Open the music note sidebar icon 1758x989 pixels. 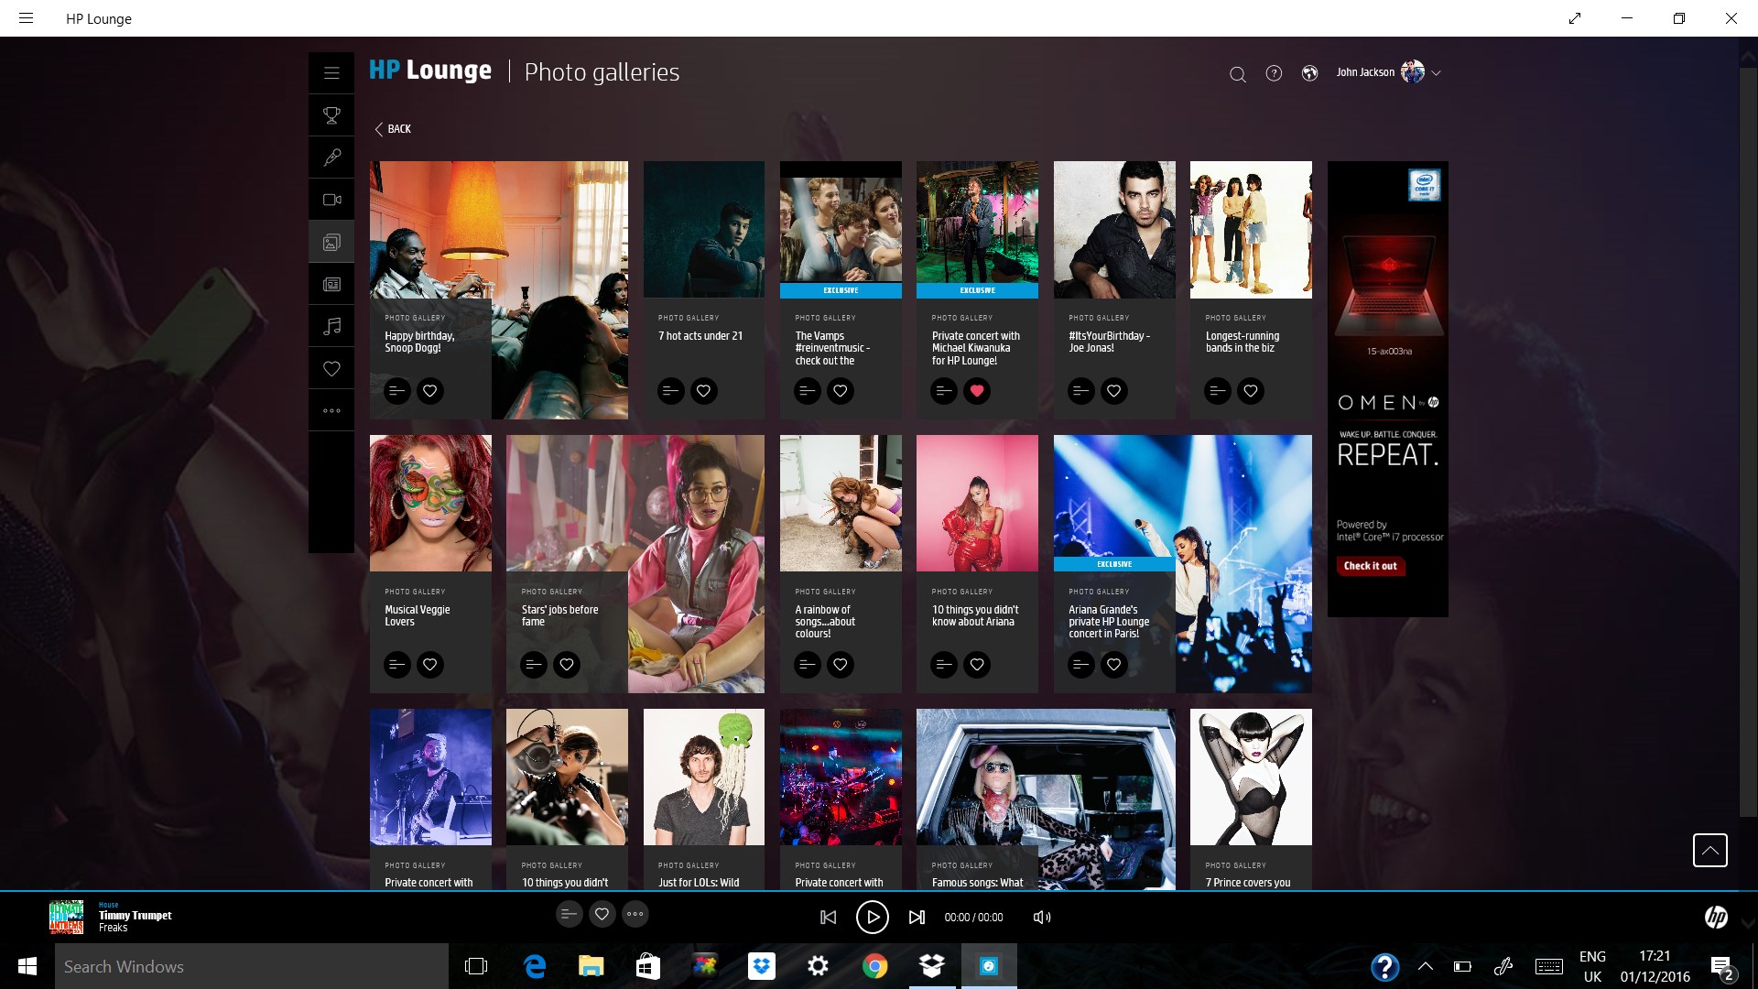tap(331, 326)
